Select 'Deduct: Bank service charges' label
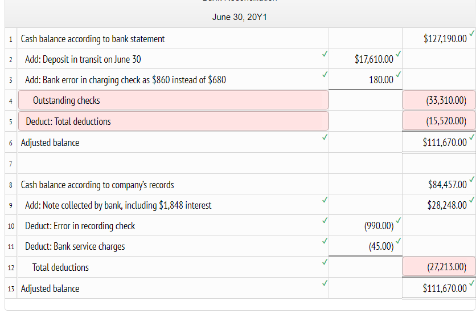 pos(173,246)
